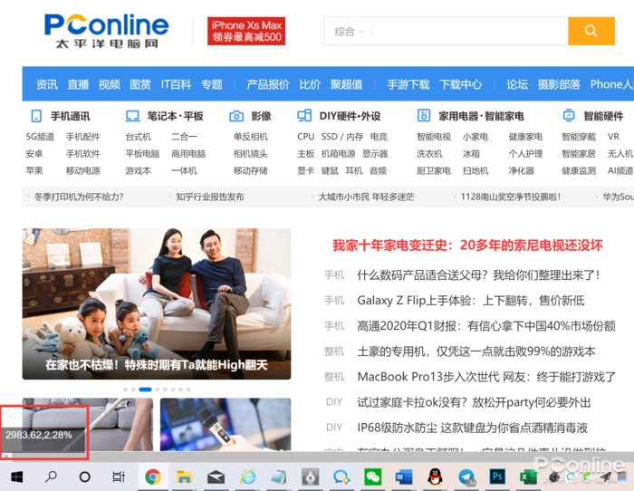Open Word from the taskbar
The height and width of the screenshot is (491, 634).
coord(404,477)
